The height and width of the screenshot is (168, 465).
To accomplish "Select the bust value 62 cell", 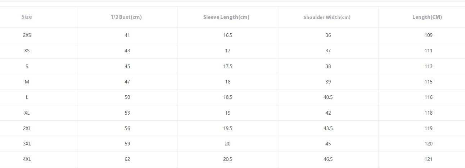I will click(x=127, y=159).
